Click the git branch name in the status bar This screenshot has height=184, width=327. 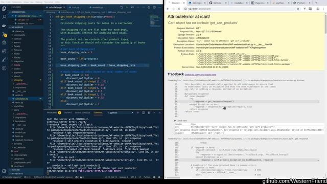pos(12,177)
